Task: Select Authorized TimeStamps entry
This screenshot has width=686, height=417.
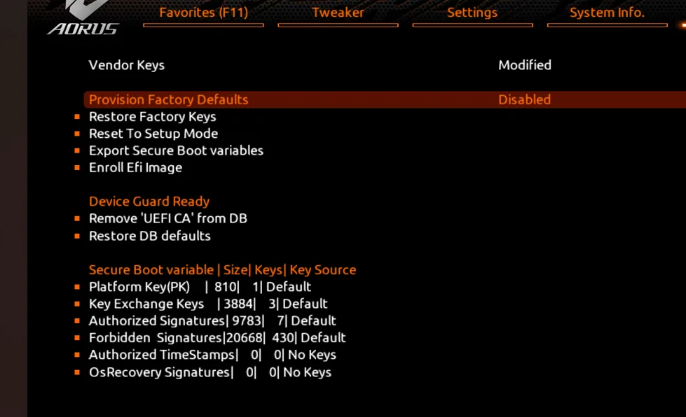Action: pyautogui.click(x=212, y=355)
